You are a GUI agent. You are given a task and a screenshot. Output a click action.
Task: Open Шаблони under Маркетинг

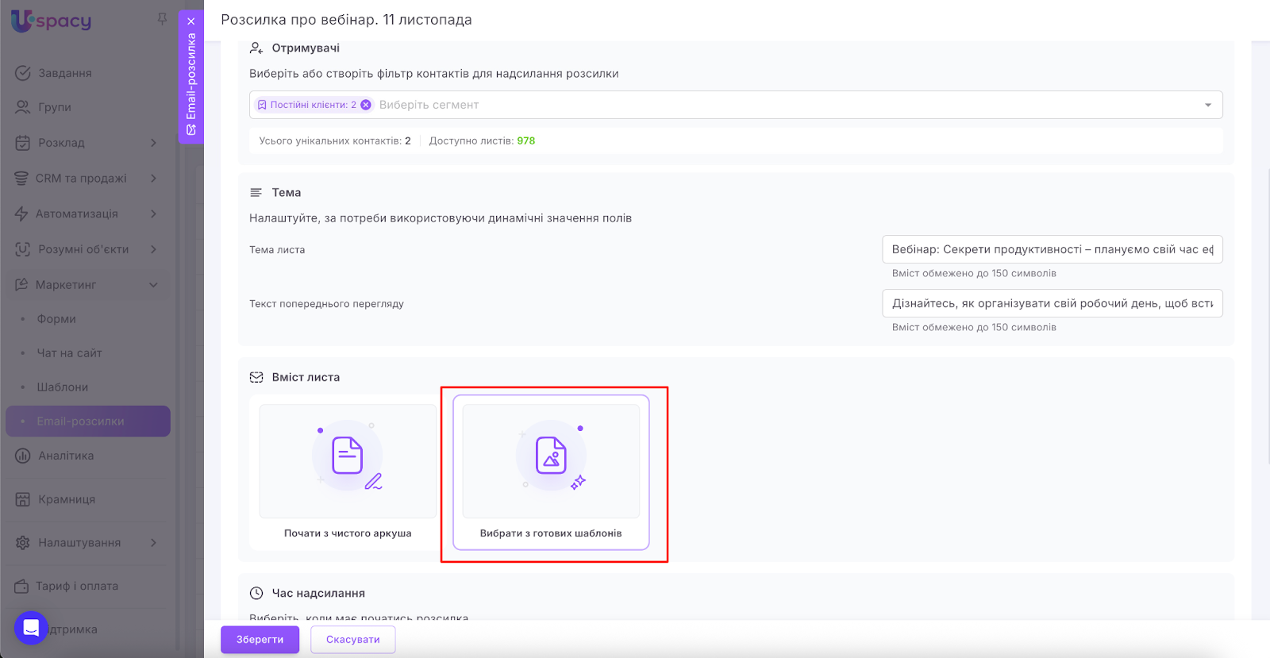(63, 387)
